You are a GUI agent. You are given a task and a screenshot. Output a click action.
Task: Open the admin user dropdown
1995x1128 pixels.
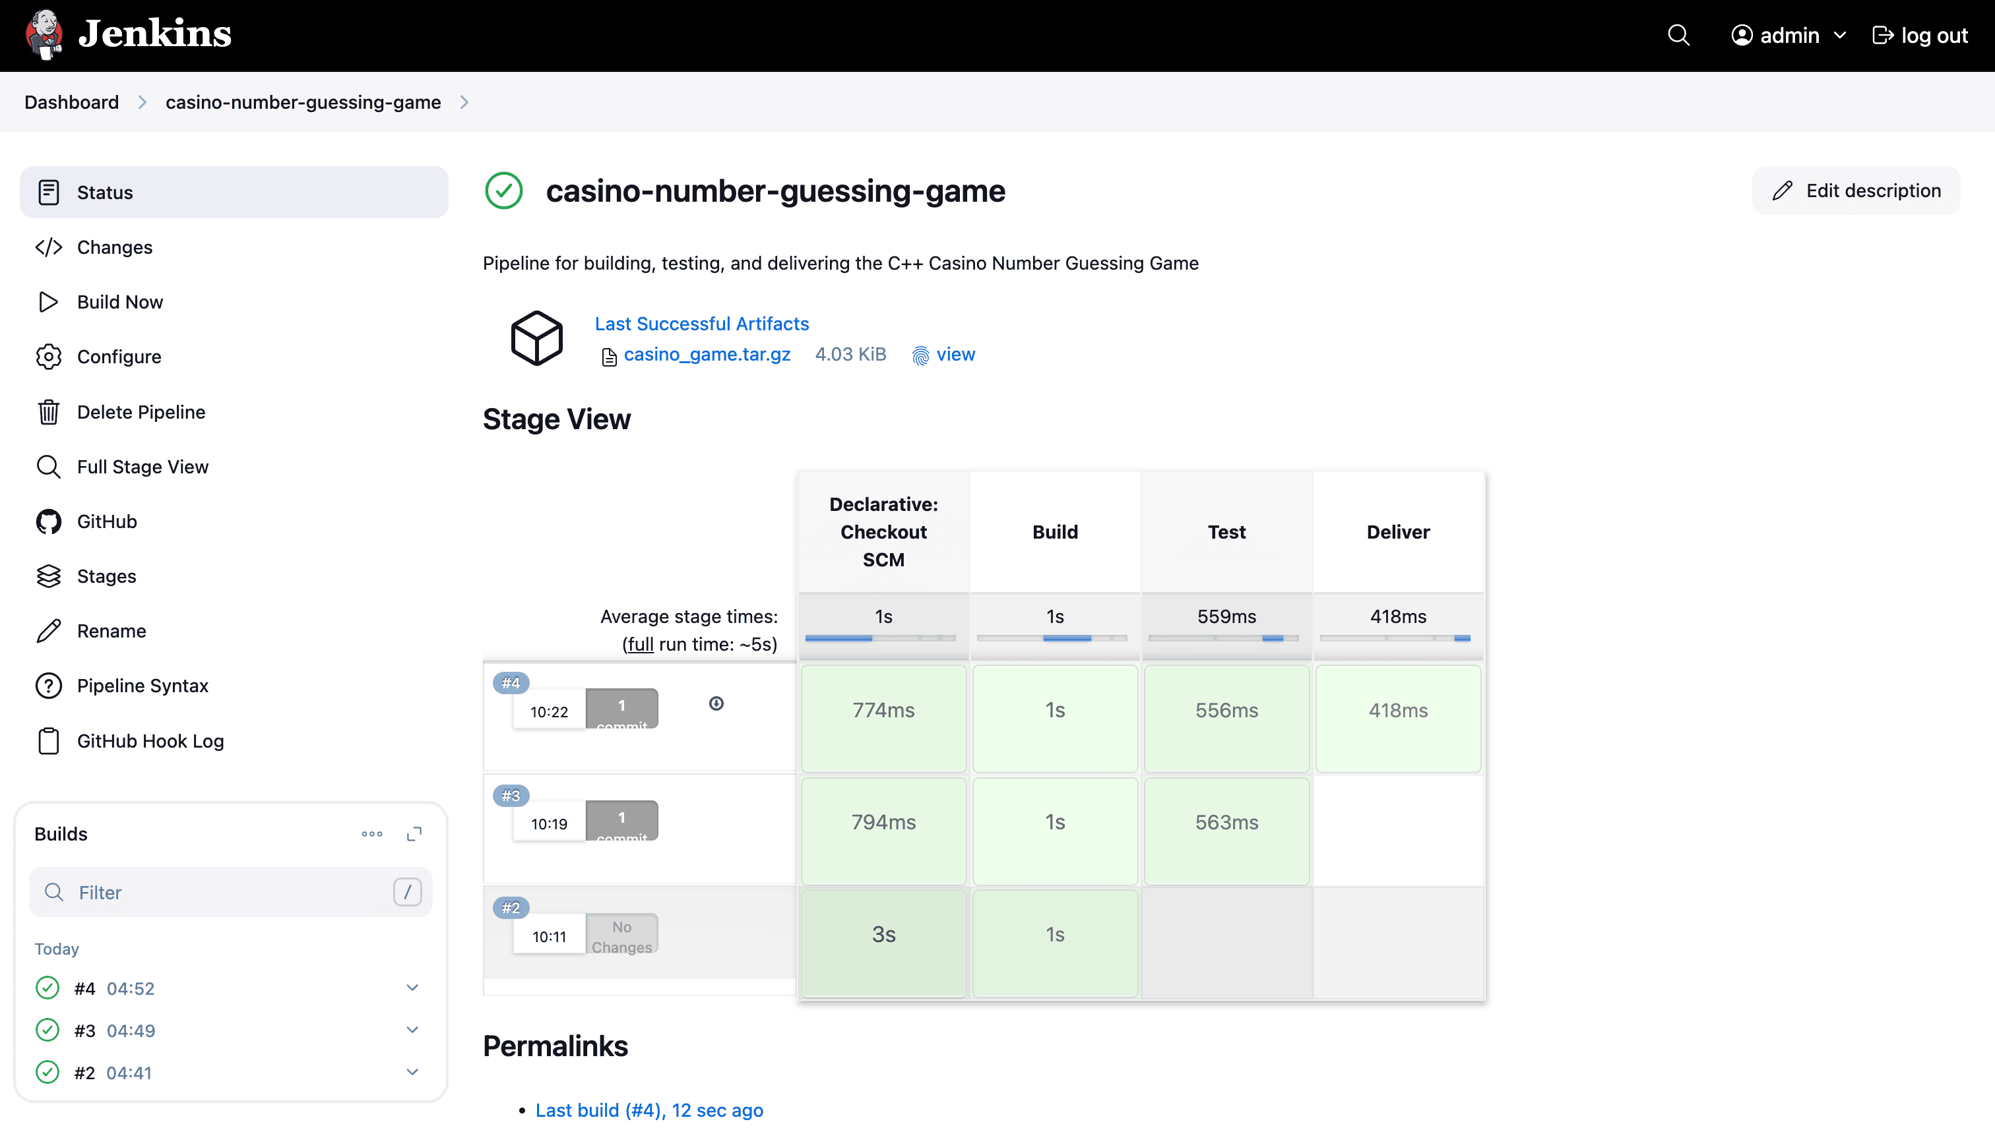(1789, 36)
